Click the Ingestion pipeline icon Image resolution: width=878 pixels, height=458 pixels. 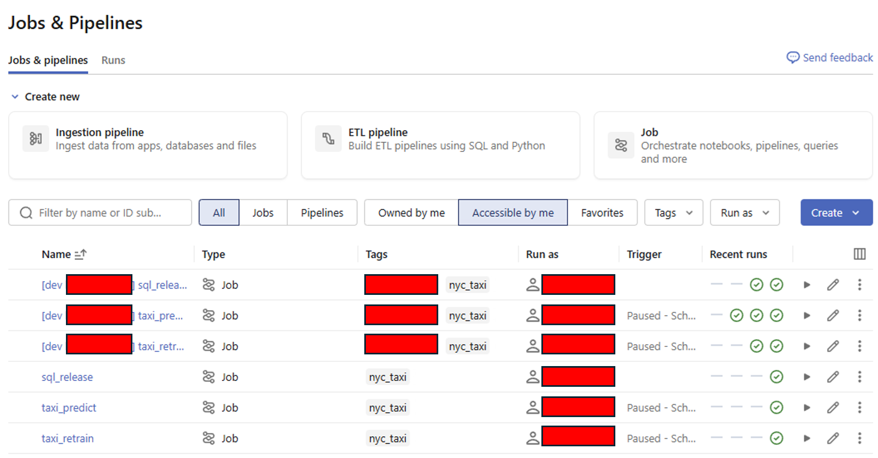(36, 139)
